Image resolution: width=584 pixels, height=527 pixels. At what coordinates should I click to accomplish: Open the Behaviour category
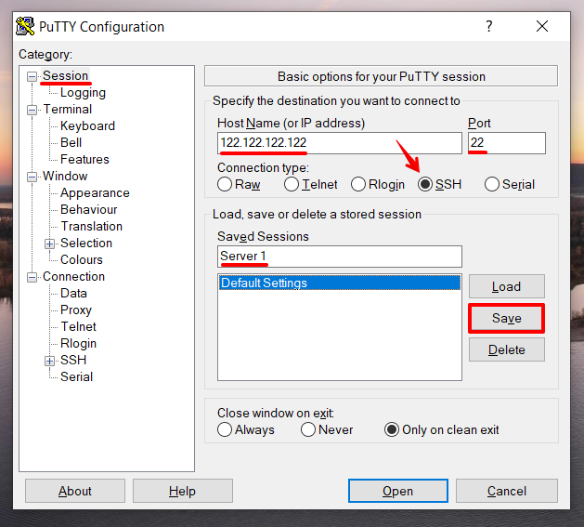click(x=89, y=210)
